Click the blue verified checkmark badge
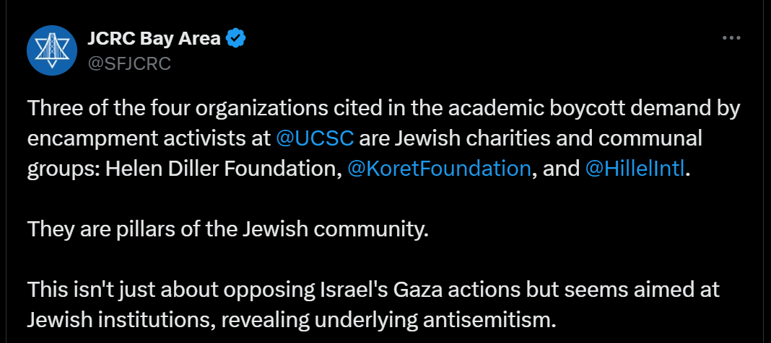771x343 pixels. (x=237, y=38)
